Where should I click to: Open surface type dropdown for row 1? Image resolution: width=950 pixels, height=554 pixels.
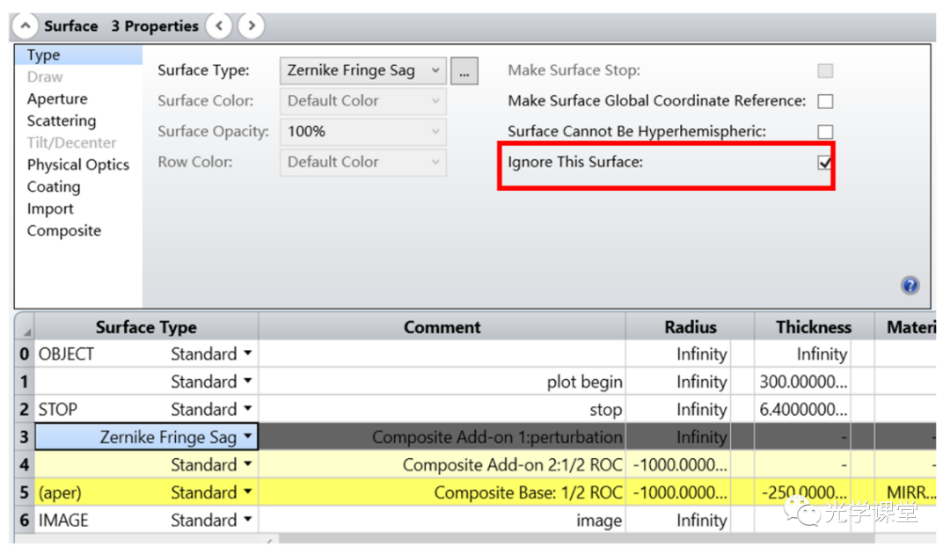click(248, 381)
